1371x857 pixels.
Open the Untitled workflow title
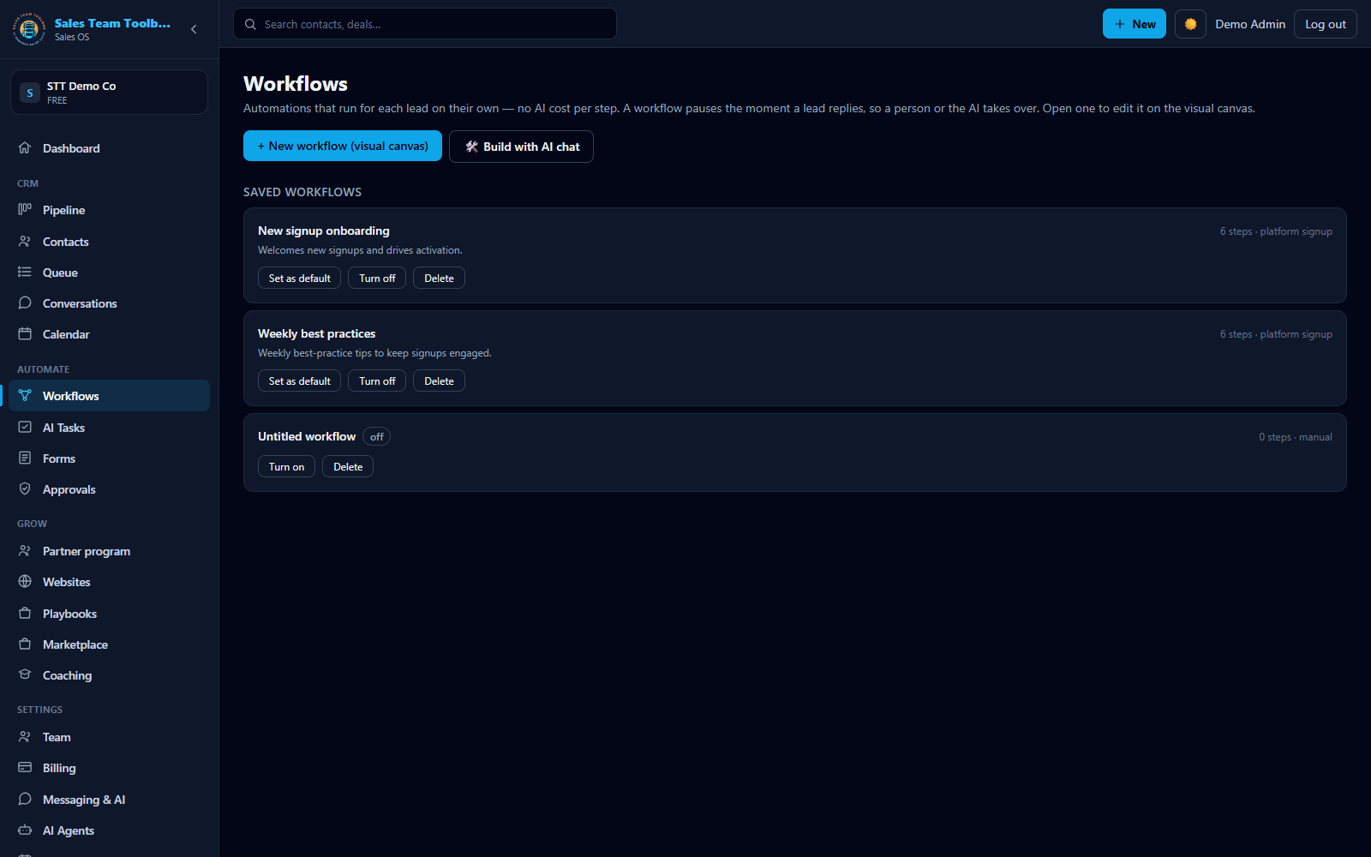307,436
